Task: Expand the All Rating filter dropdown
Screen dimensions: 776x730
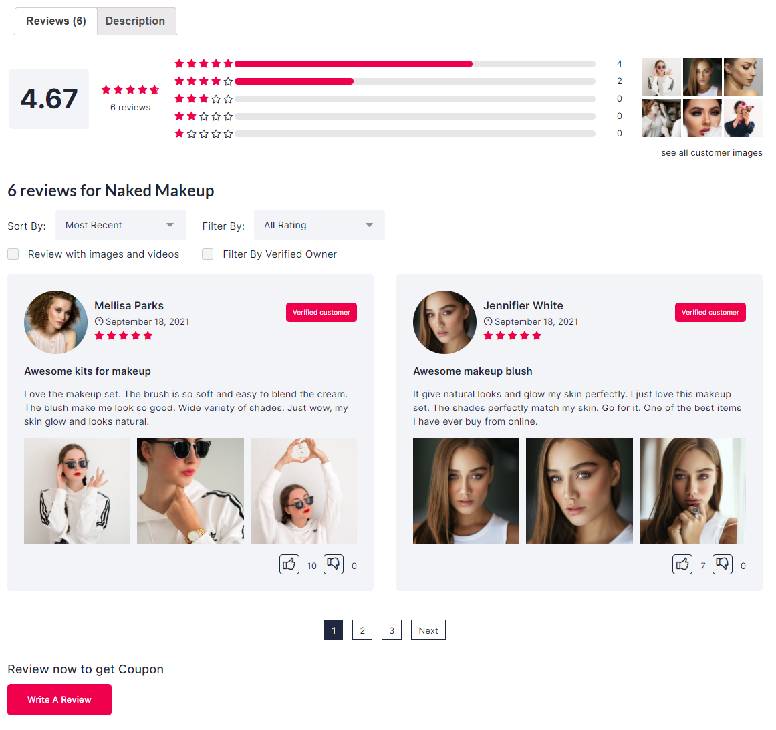Action: click(x=319, y=225)
